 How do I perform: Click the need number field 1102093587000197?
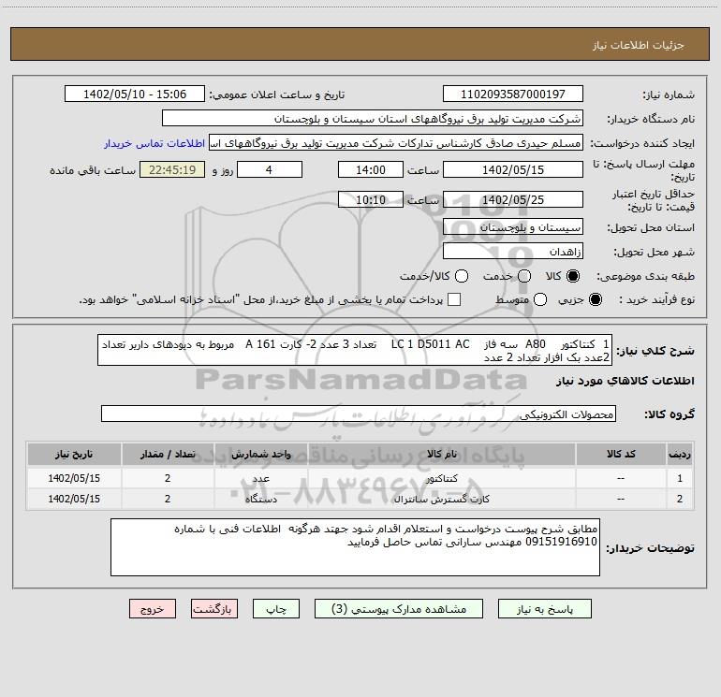513,94
